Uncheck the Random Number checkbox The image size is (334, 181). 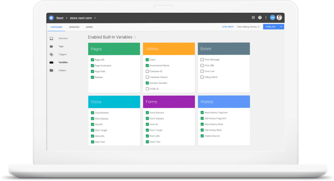(147, 83)
